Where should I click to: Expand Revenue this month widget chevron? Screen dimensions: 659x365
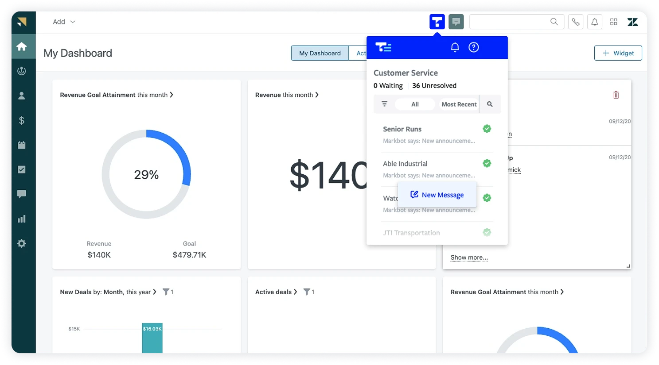317,95
